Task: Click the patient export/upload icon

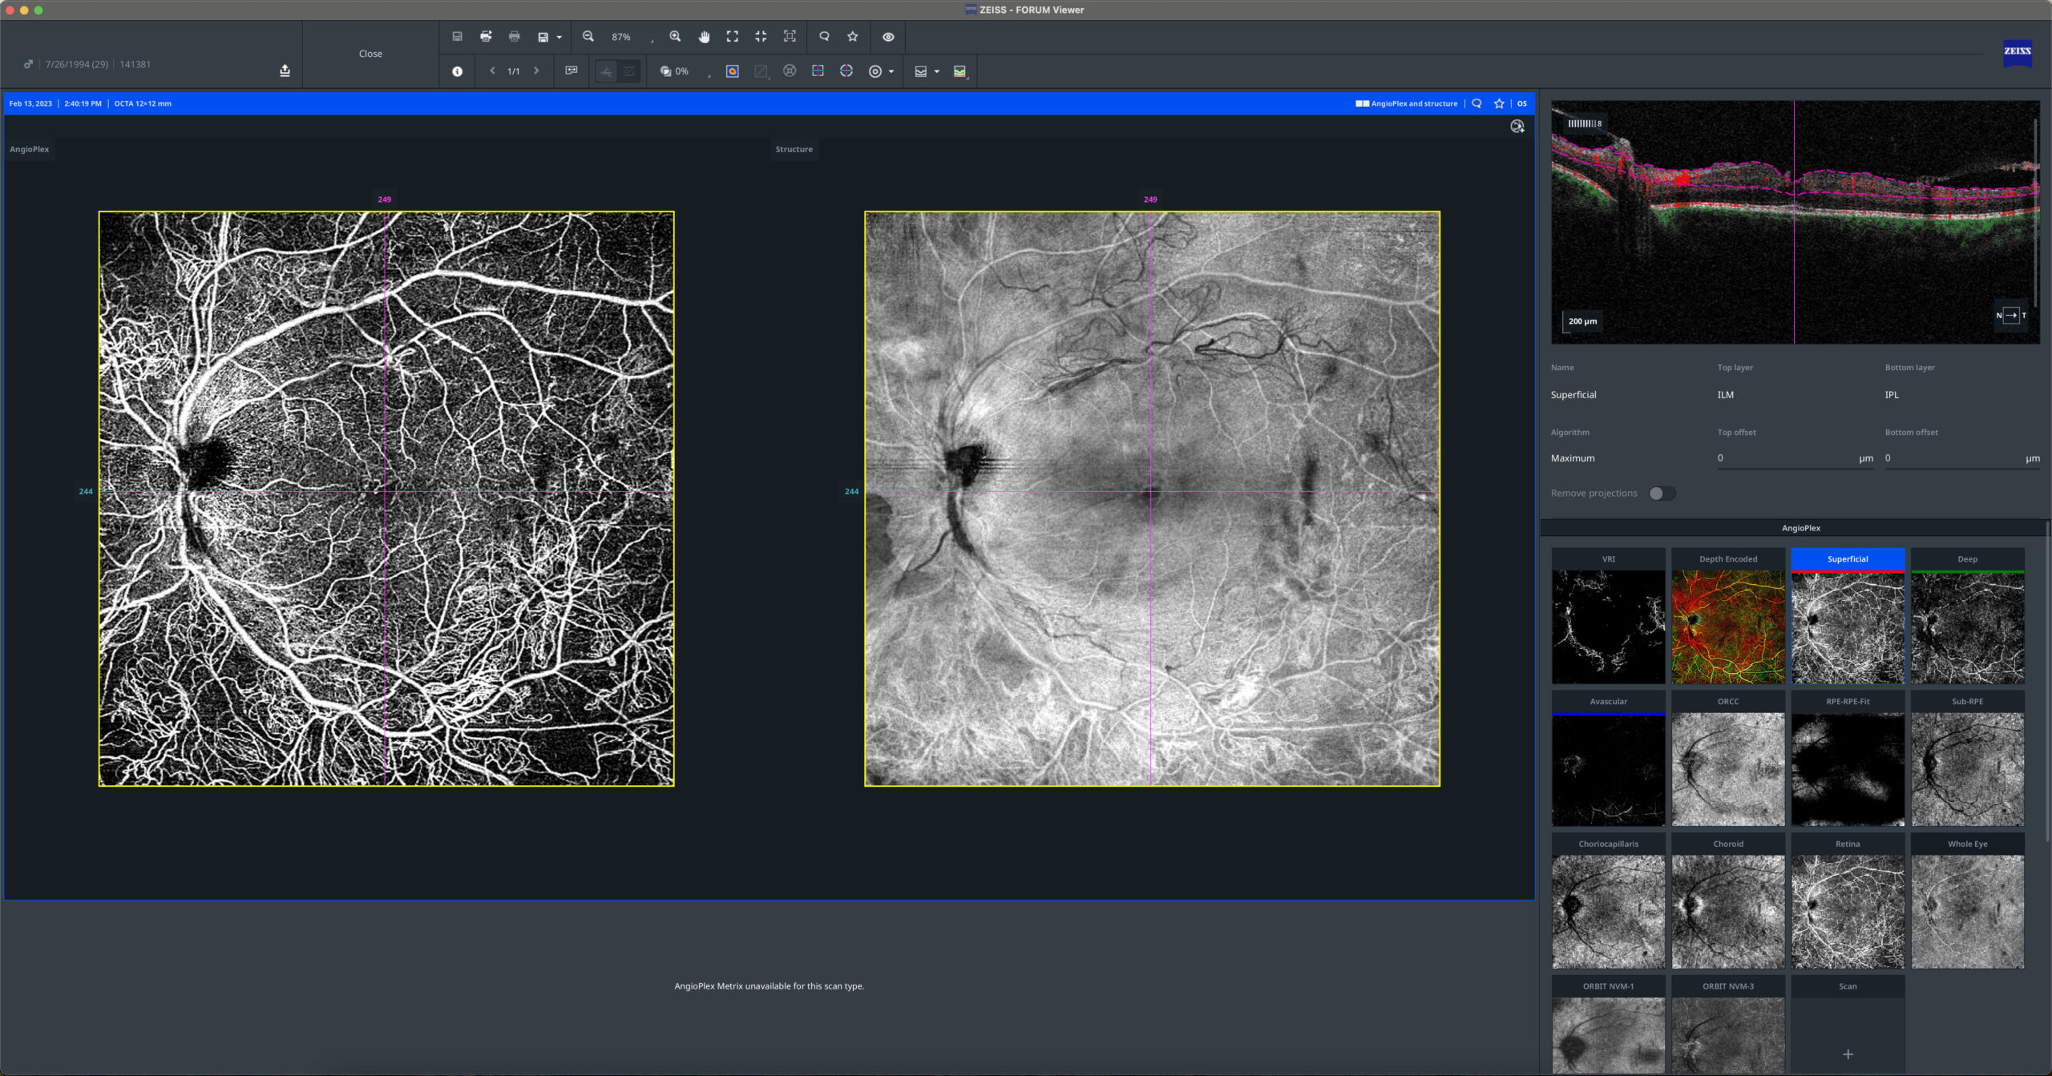Action: coord(285,71)
